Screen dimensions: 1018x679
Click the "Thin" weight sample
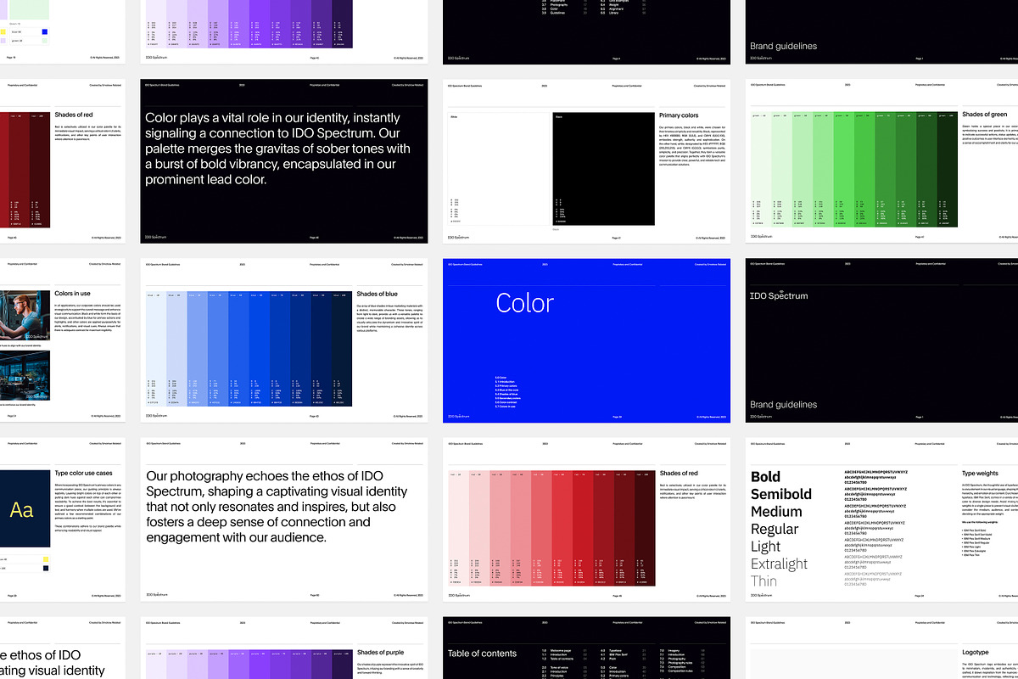[763, 581]
